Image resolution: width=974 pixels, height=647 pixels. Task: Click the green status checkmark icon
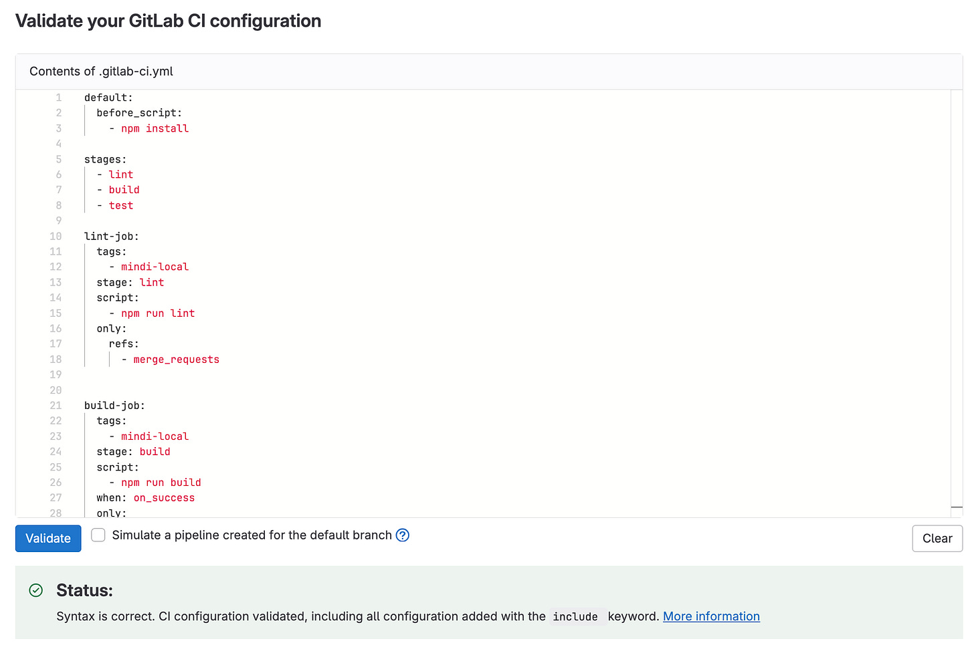(35, 591)
